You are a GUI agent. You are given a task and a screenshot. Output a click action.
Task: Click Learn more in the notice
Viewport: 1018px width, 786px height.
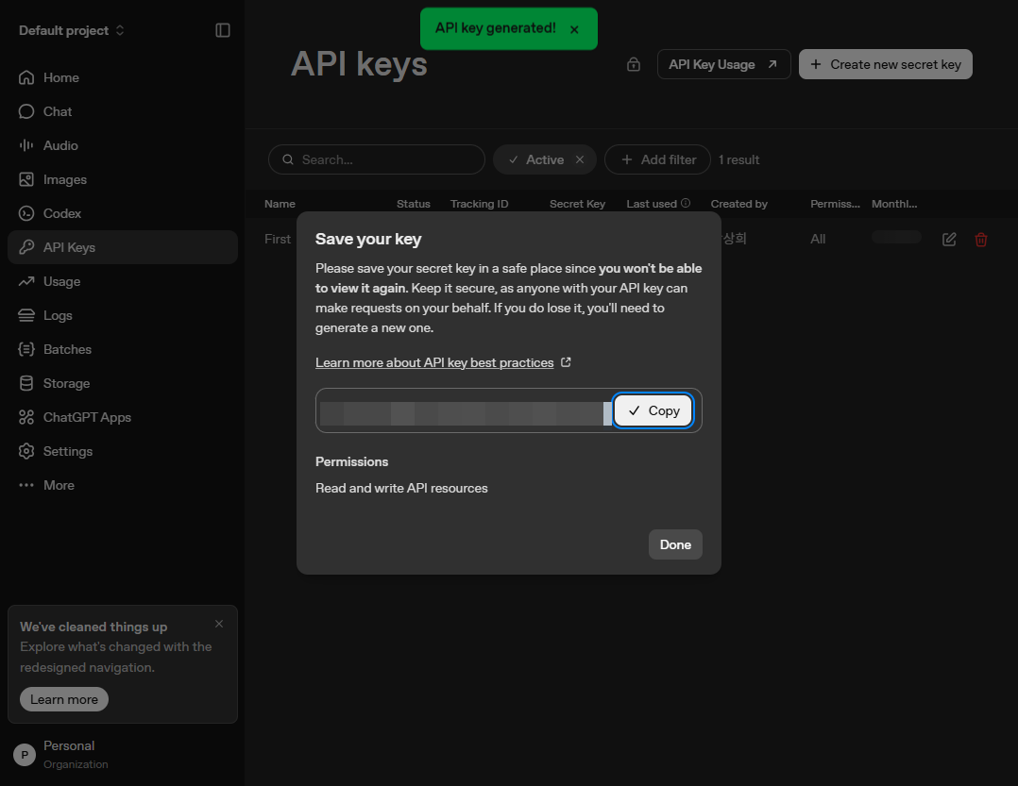(64, 699)
